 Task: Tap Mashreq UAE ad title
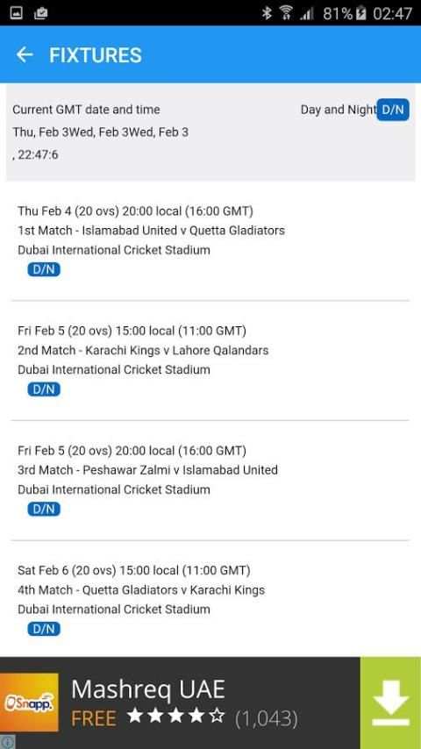[148, 689]
